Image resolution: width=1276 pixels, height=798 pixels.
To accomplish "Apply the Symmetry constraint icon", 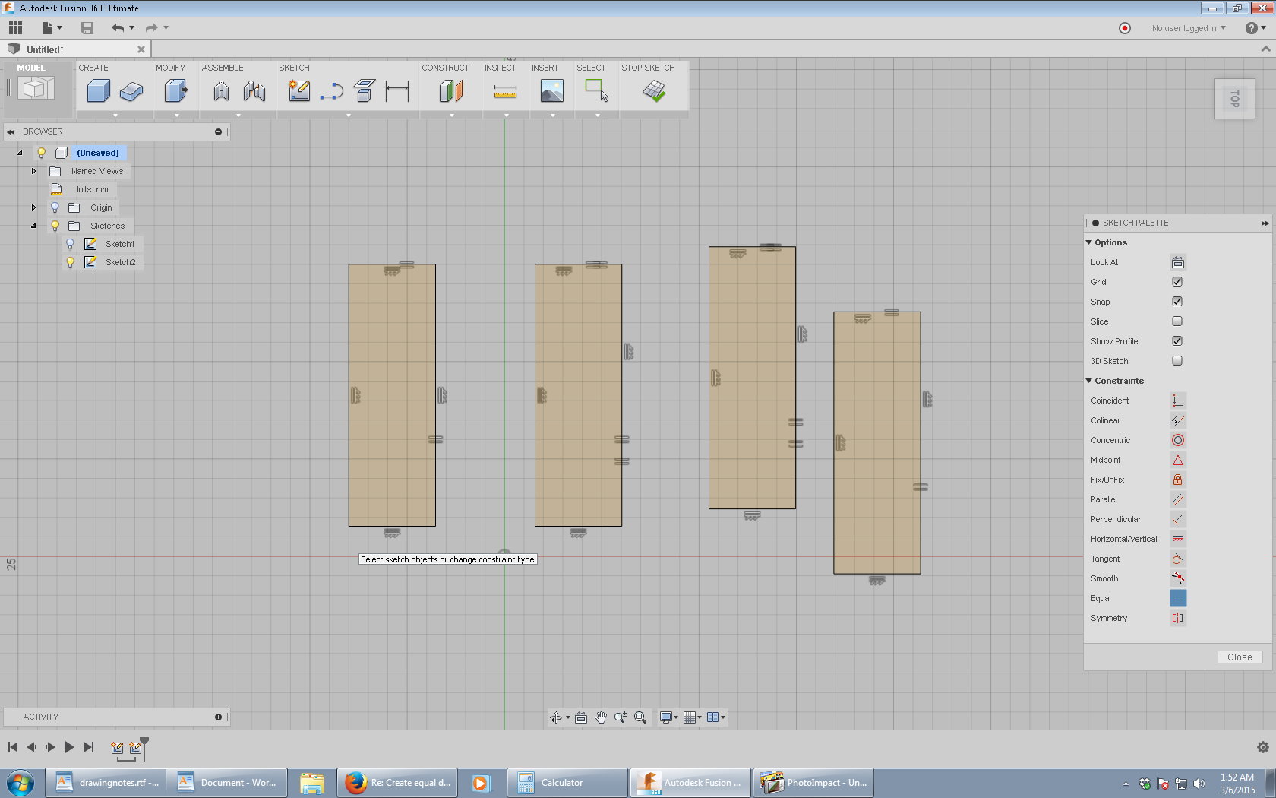I will [1177, 618].
